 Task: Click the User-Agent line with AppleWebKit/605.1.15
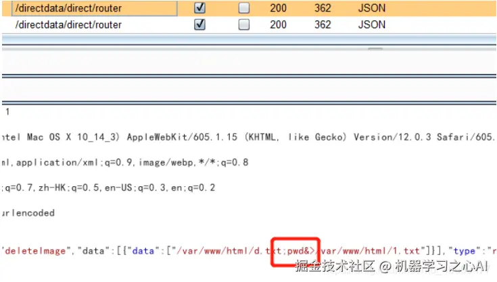249,137
